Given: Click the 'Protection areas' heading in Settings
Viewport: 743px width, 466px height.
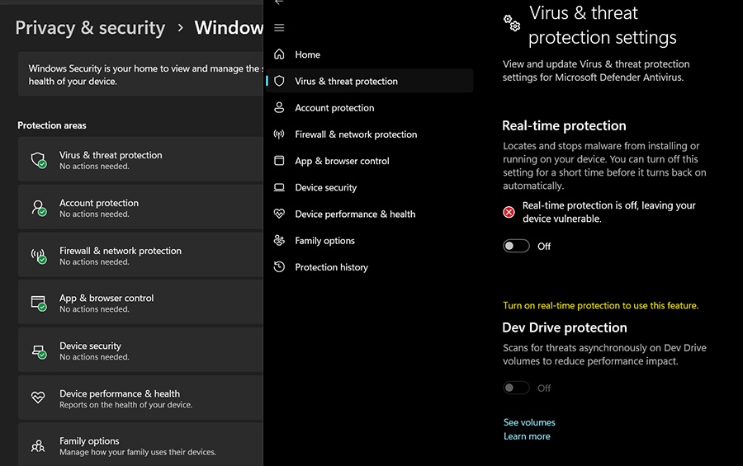Looking at the screenshot, I should coord(52,125).
